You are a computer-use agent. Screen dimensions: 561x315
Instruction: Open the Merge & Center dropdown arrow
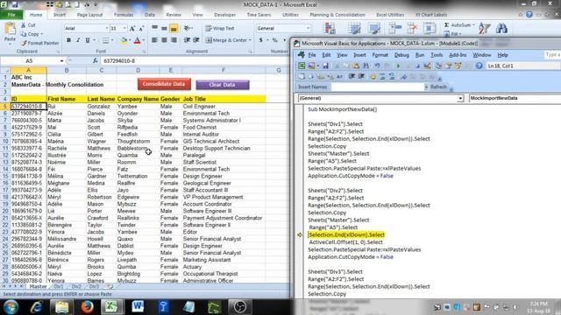tap(250, 40)
